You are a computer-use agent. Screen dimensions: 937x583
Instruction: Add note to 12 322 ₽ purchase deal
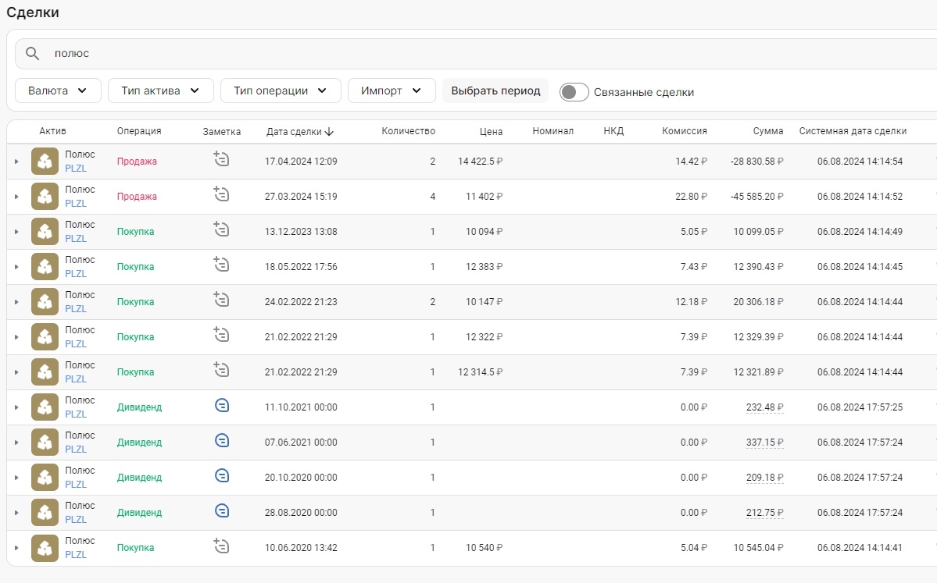point(221,335)
